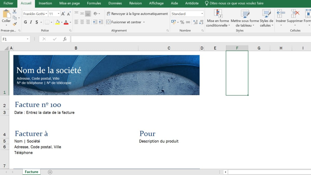Screen dimensions: 311x175
Task: Click the increase indent icon
Action: (x=101, y=22)
